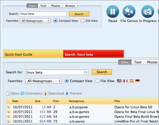Screen dimensions: 159x125
Task: Click the lower yellow Search button
Action: (x=102, y=72)
